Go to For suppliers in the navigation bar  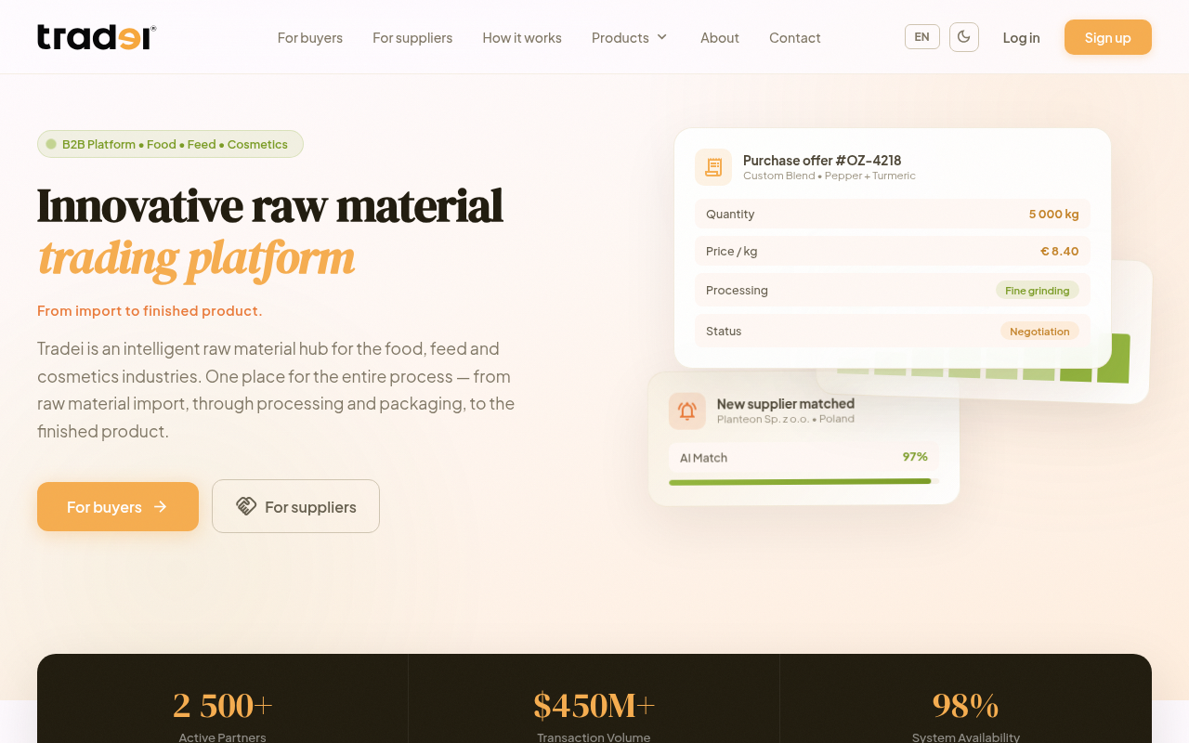(412, 37)
